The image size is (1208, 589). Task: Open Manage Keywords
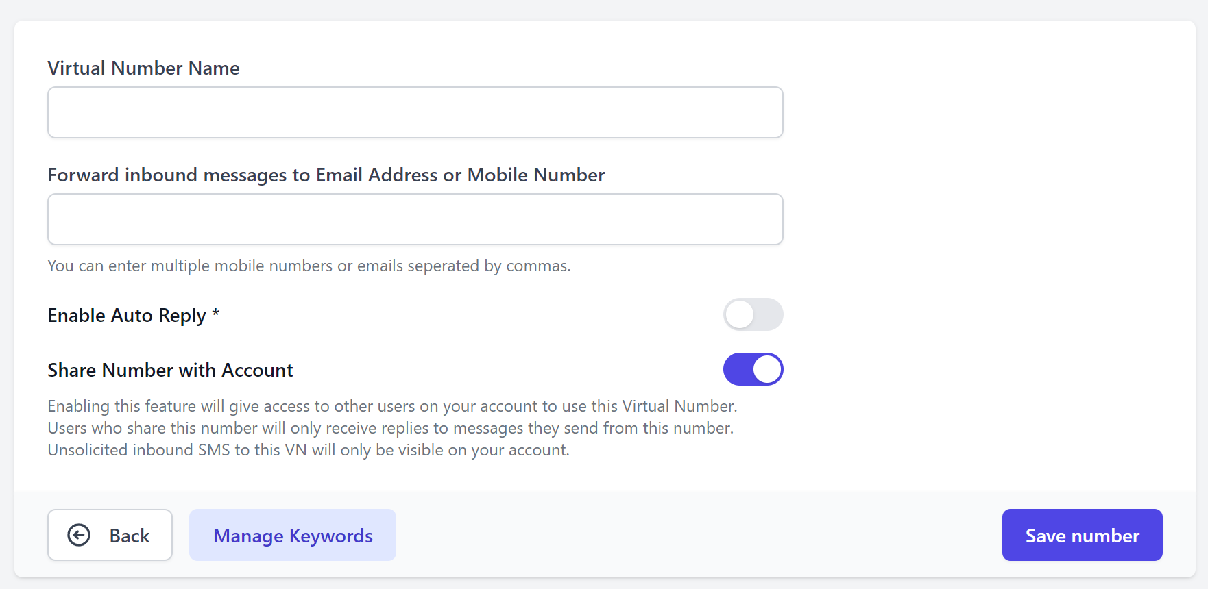(x=293, y=535)
